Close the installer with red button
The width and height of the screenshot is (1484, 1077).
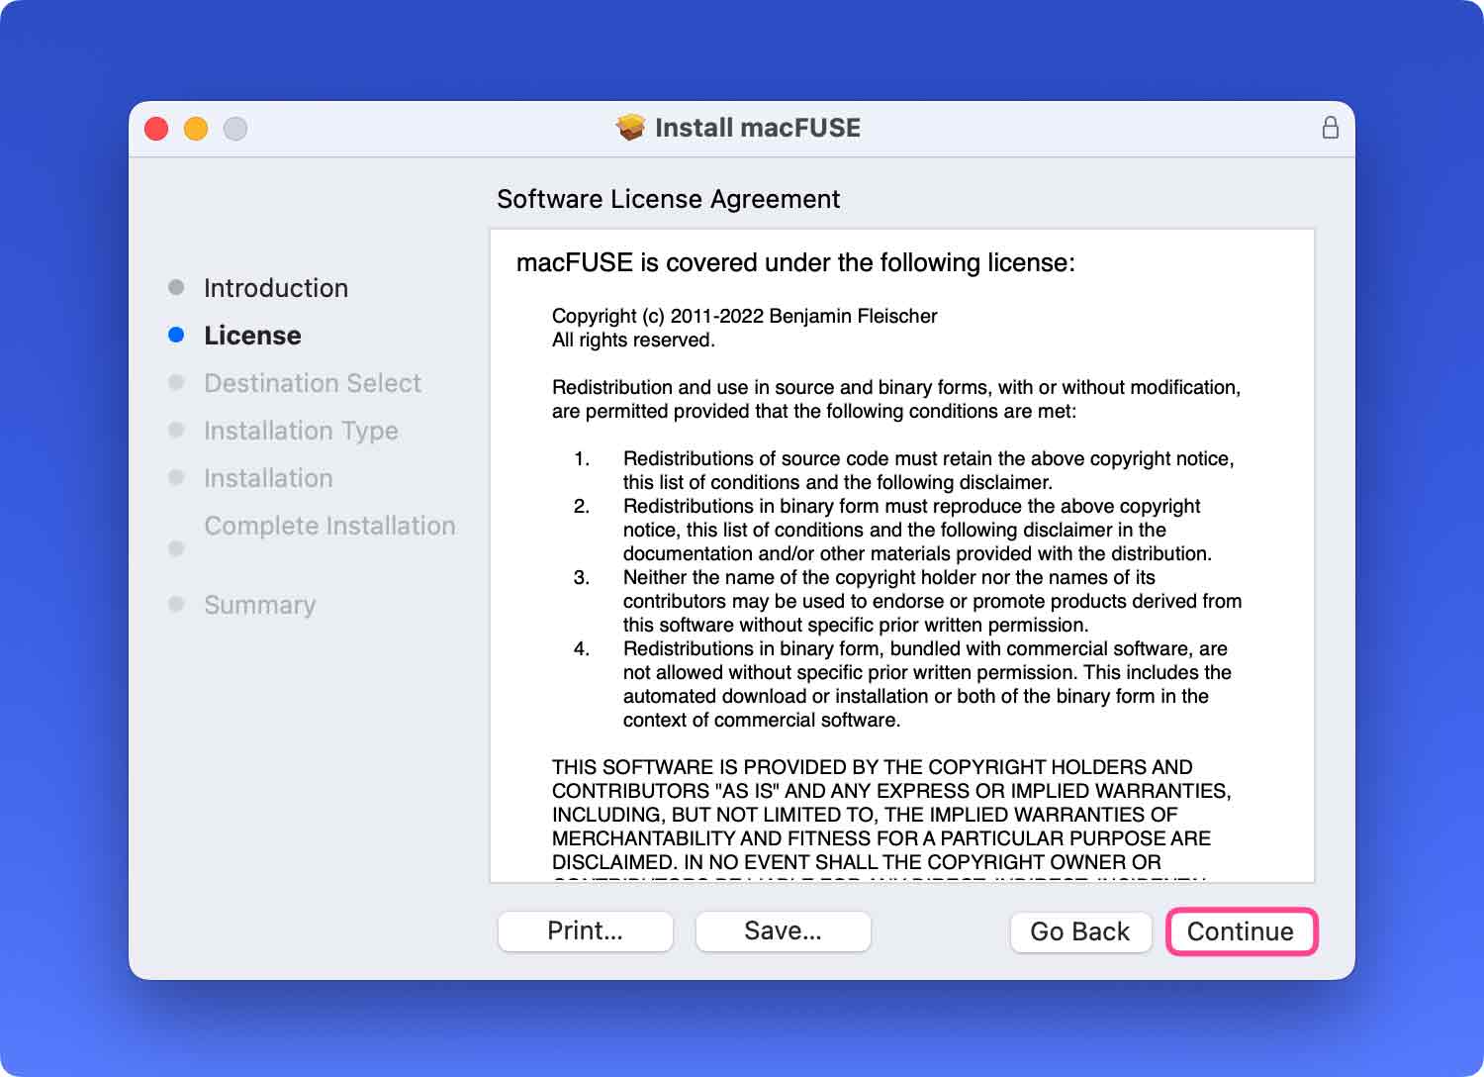pyautogui.click(x=156, y=129)
